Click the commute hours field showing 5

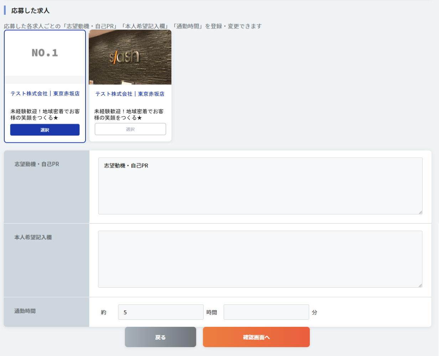[x=160, y=312]
